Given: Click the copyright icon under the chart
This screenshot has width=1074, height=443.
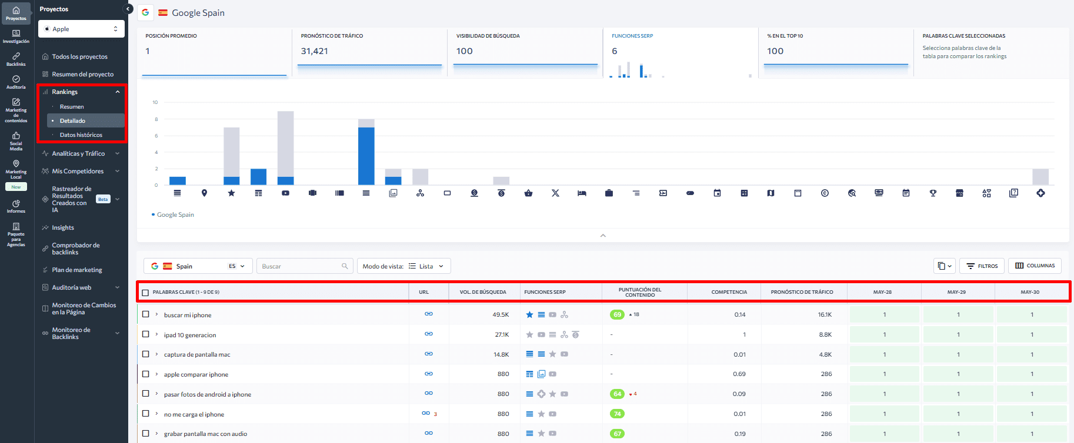Looking at the screenshot, I should pos(825,193).
